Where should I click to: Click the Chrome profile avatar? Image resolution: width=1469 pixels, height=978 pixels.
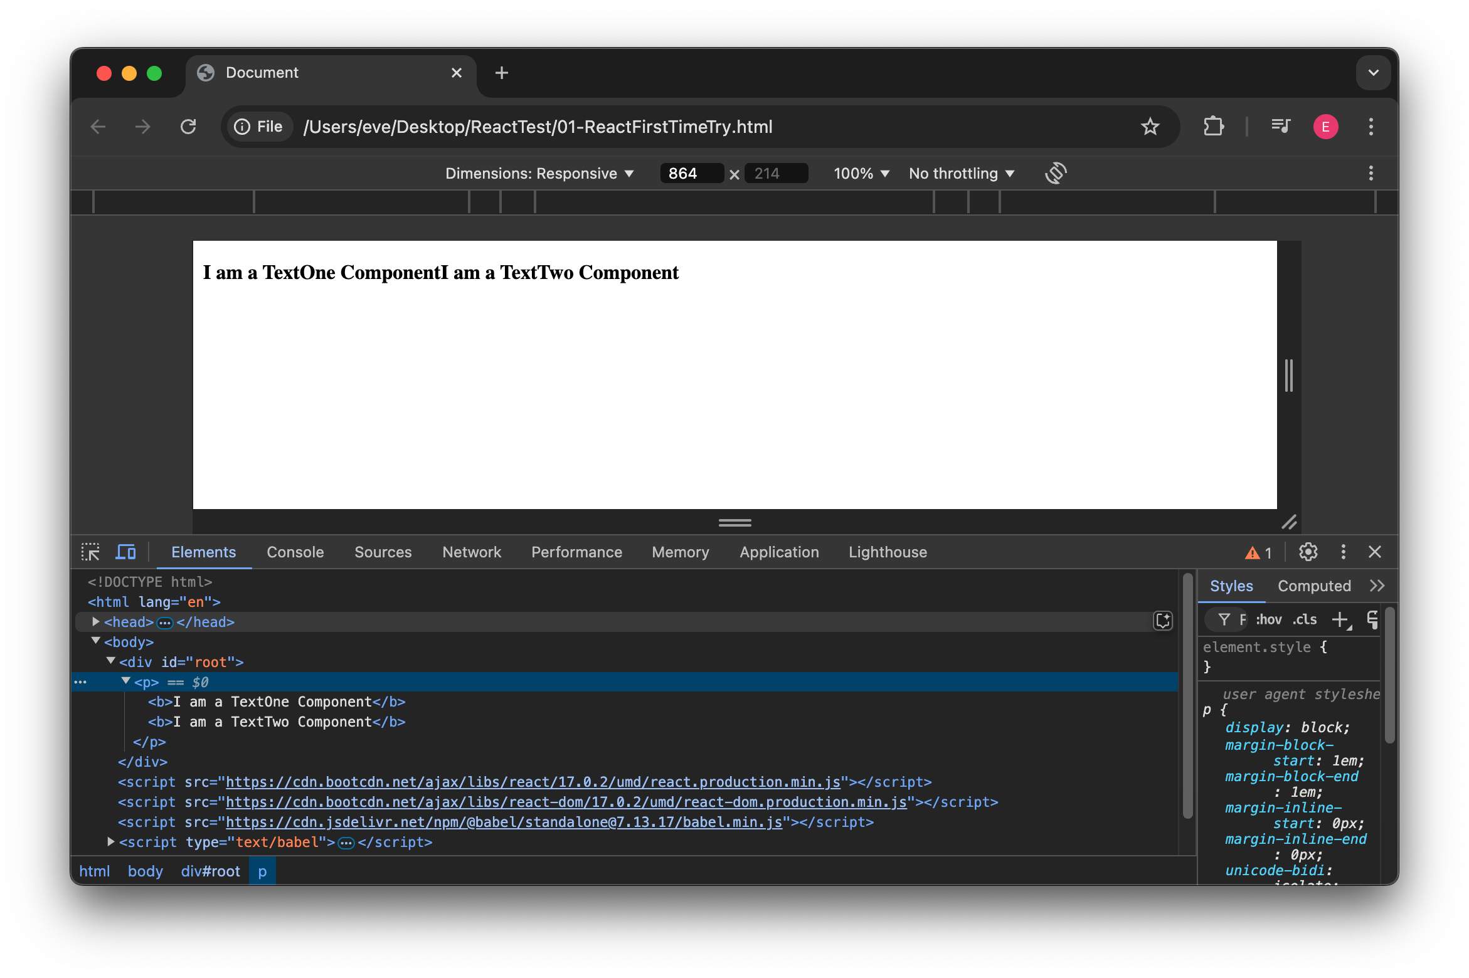[x=1325, y=127]
